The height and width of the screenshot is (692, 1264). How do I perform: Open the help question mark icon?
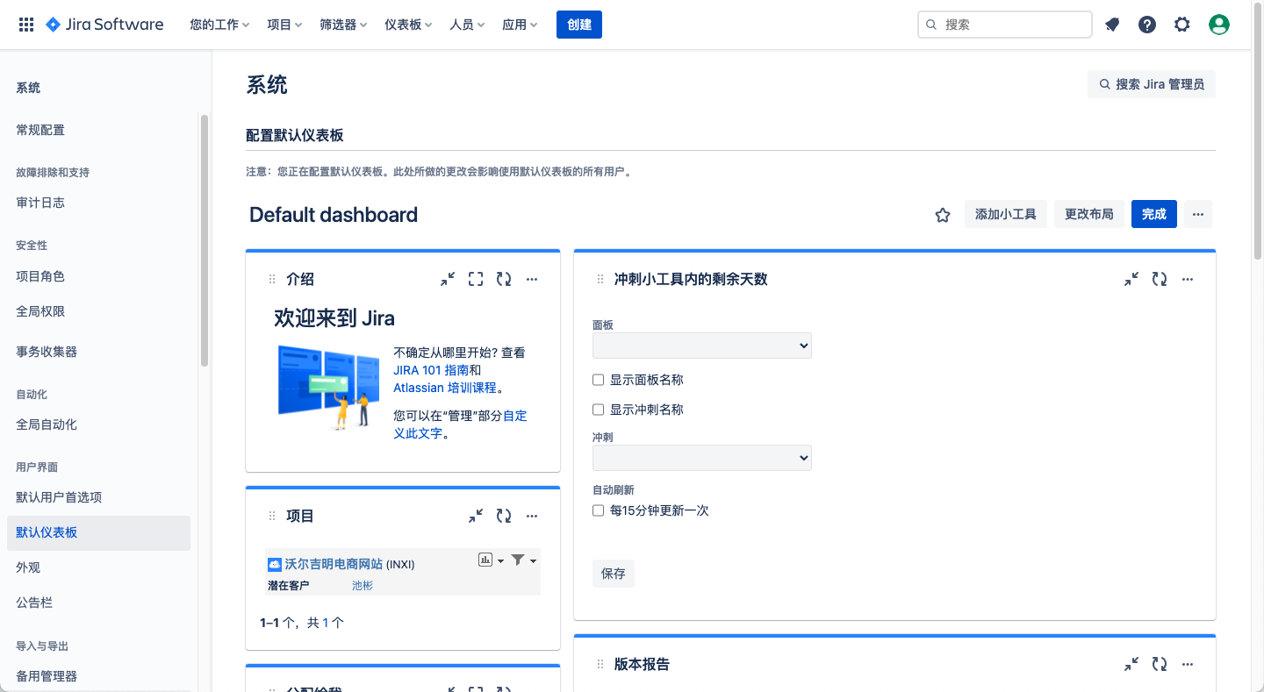(1147, 25)
